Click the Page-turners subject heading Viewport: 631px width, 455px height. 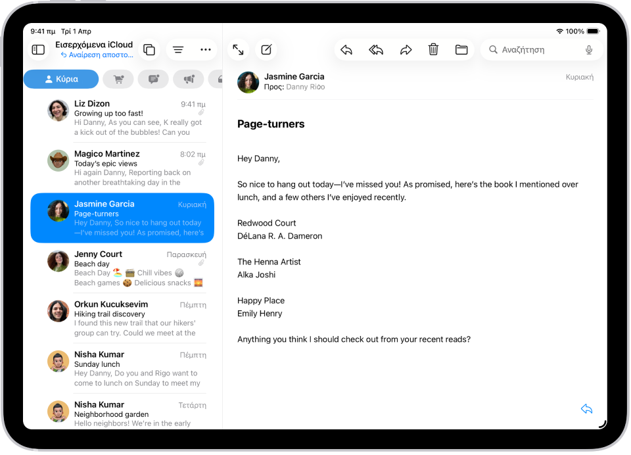(x=271, y=124)
